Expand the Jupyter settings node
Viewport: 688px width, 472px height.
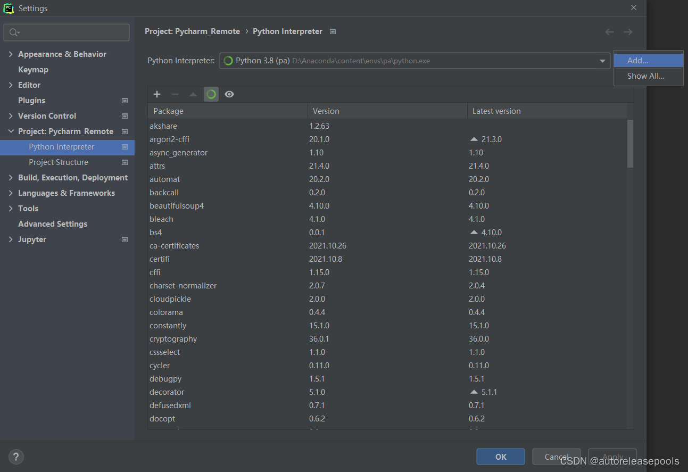click(11, 239)
